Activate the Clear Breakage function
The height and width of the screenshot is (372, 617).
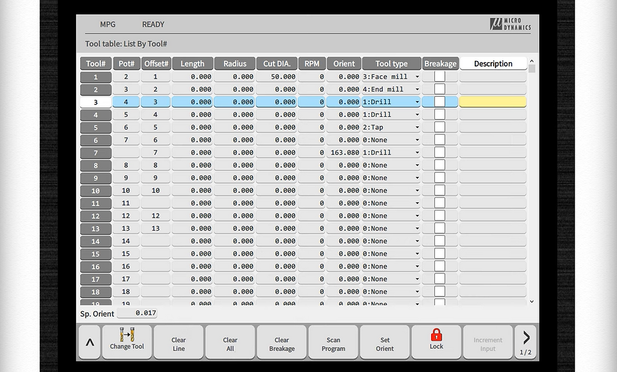[x=281, y=342]
